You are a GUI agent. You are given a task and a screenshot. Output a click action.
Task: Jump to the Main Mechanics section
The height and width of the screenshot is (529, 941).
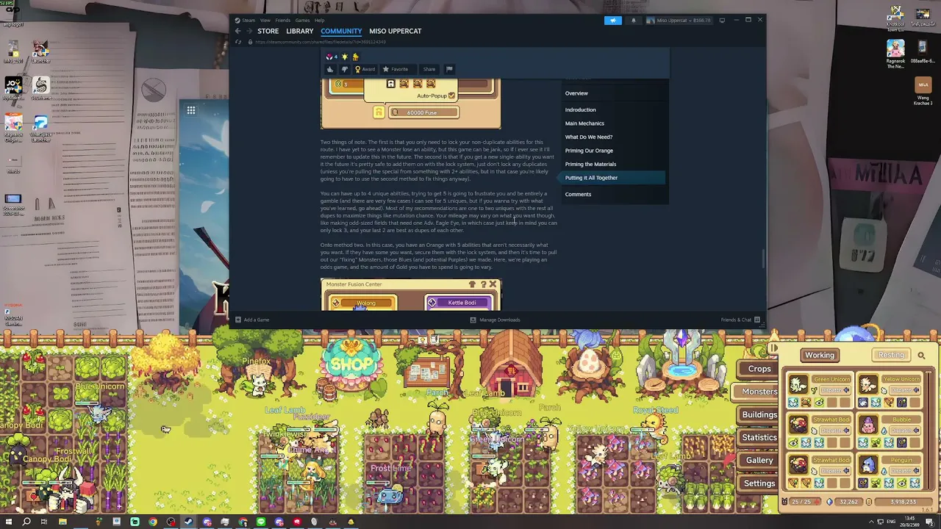point(584,123)
